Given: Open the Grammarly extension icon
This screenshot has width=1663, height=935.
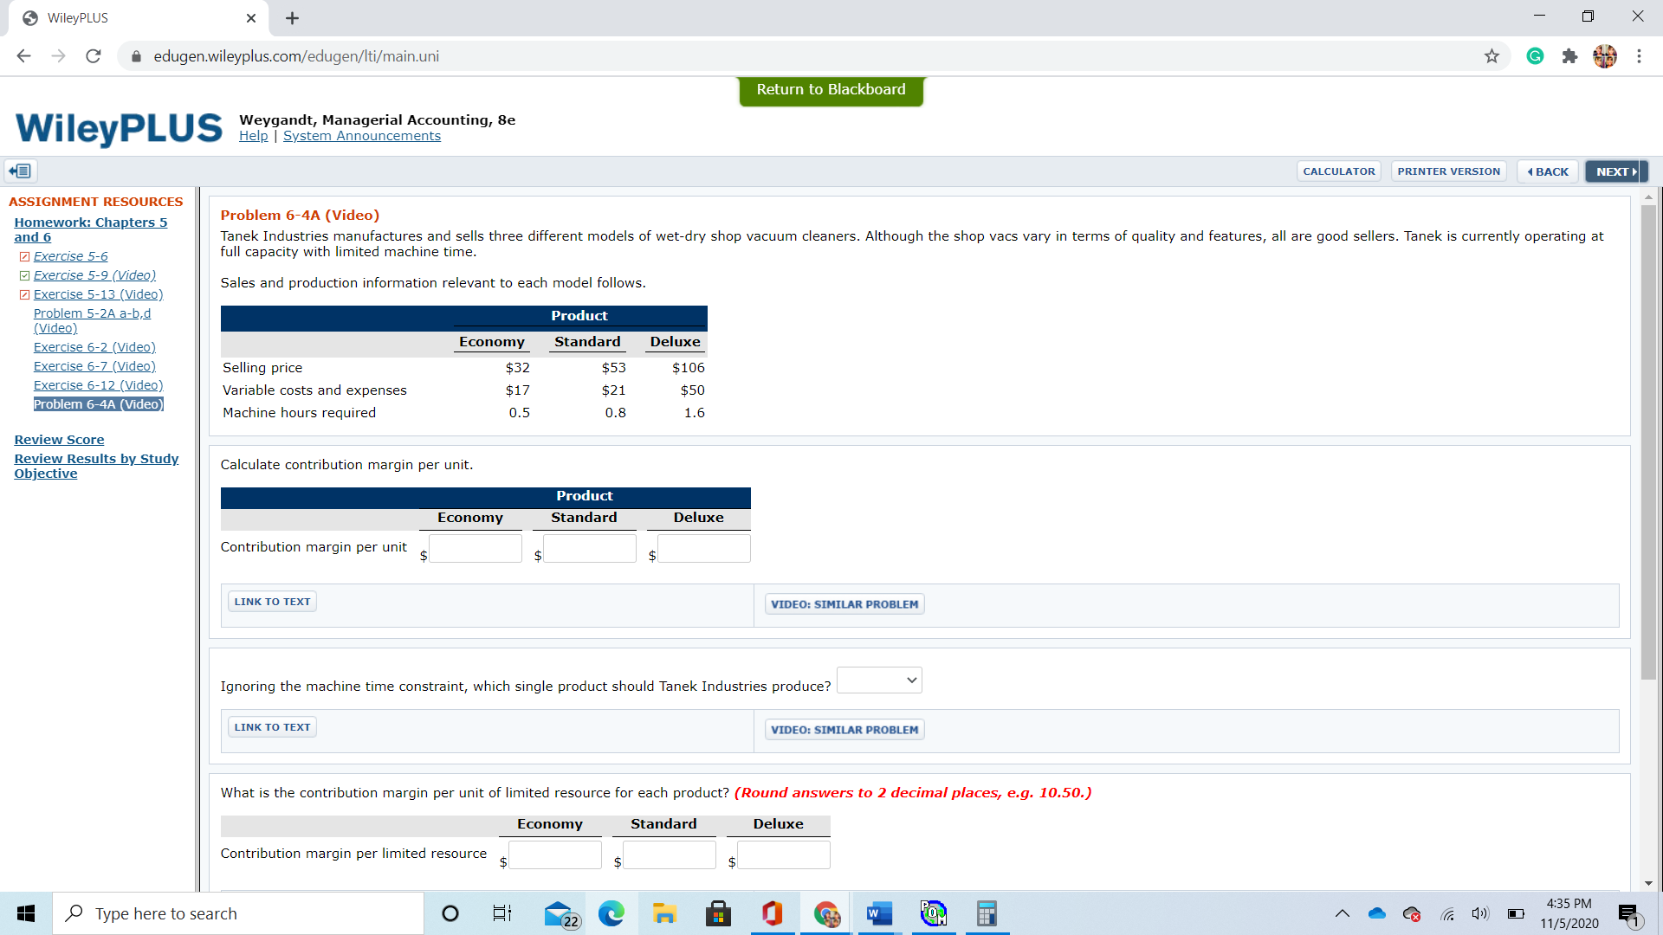Looking at the screenshot, I should [1535, 56].
